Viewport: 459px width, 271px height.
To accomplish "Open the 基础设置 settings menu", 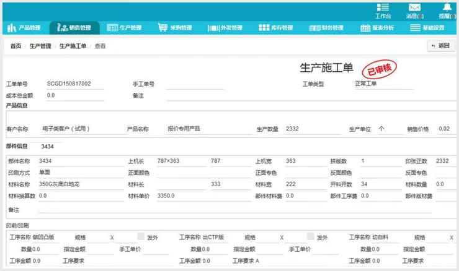I will point(428,28).
